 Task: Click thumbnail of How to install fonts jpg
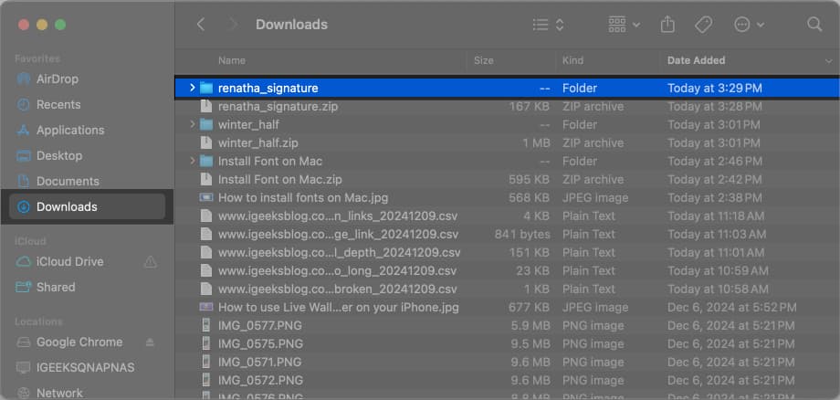pos(206,197)
